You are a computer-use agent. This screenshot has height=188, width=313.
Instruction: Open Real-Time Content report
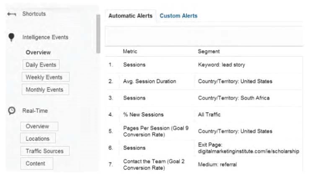click(x=37, y=163)
